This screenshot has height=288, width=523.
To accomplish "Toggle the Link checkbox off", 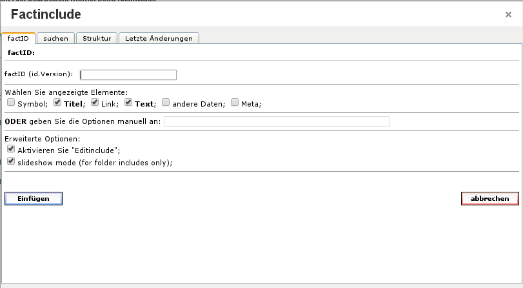I will click(95, 102).
